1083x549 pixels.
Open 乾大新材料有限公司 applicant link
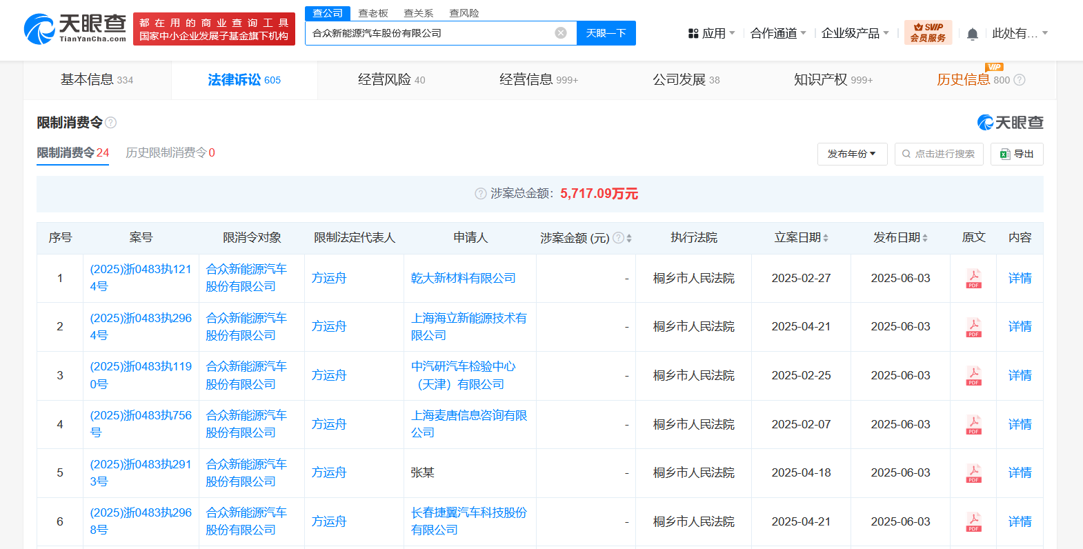[463, 278]
